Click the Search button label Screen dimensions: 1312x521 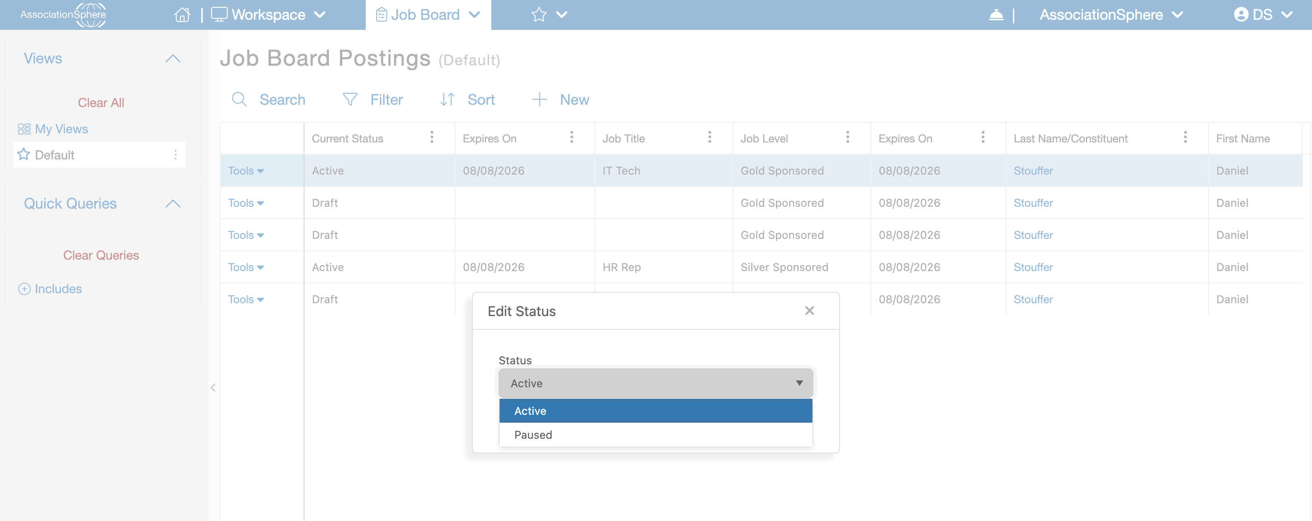[282, 100]
